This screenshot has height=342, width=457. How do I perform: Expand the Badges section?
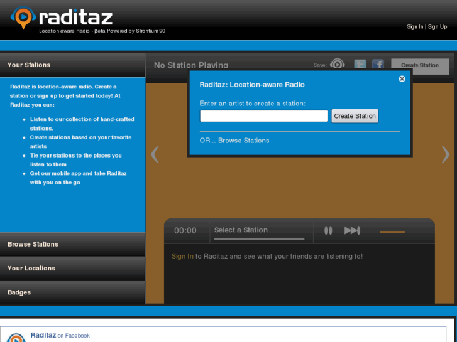point(72,292)
